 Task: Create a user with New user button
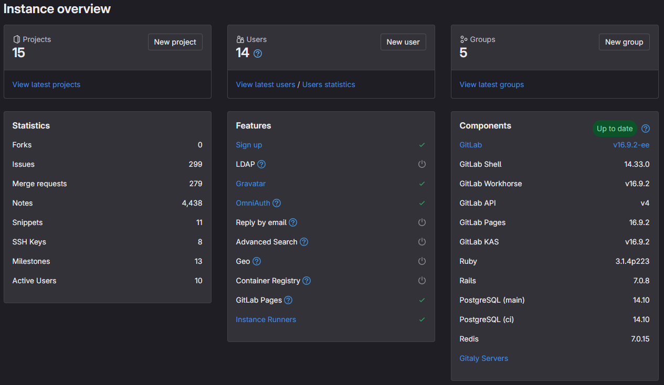pyautogui.click(x=403, y=42)
